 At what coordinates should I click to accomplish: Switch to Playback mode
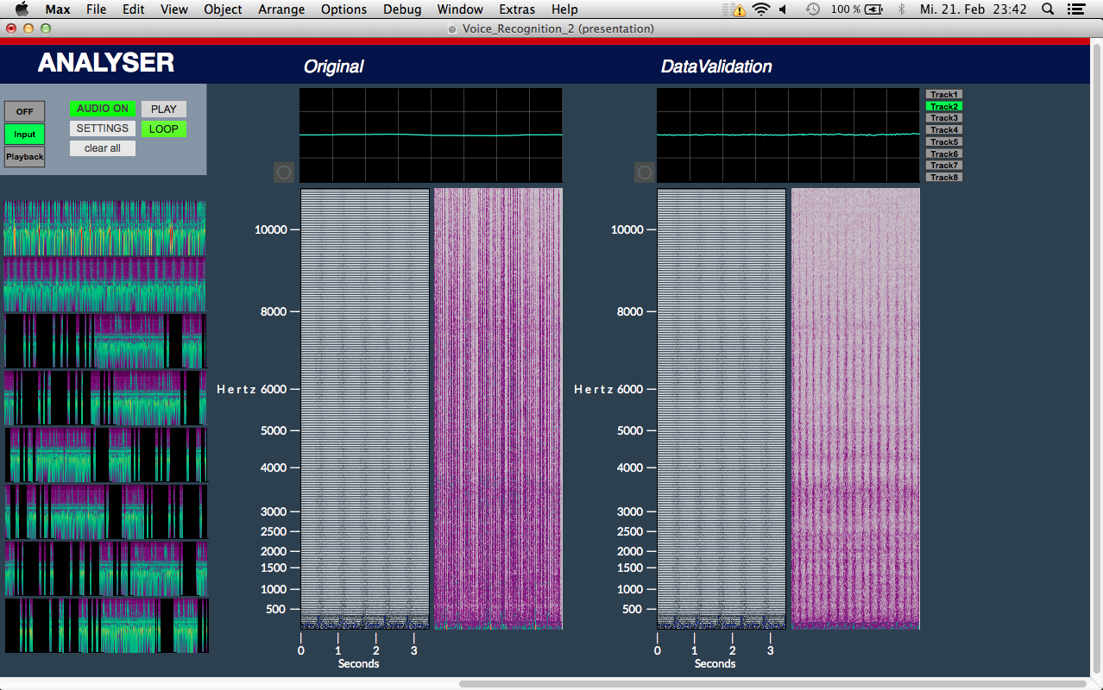pos(24,157)
